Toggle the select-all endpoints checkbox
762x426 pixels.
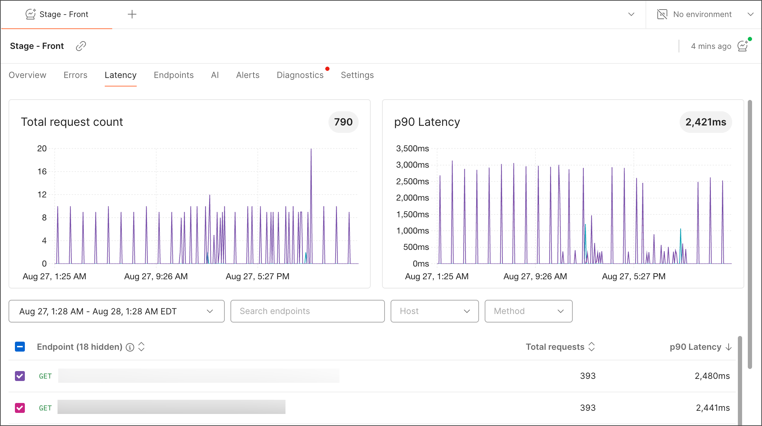click(20, 347)
